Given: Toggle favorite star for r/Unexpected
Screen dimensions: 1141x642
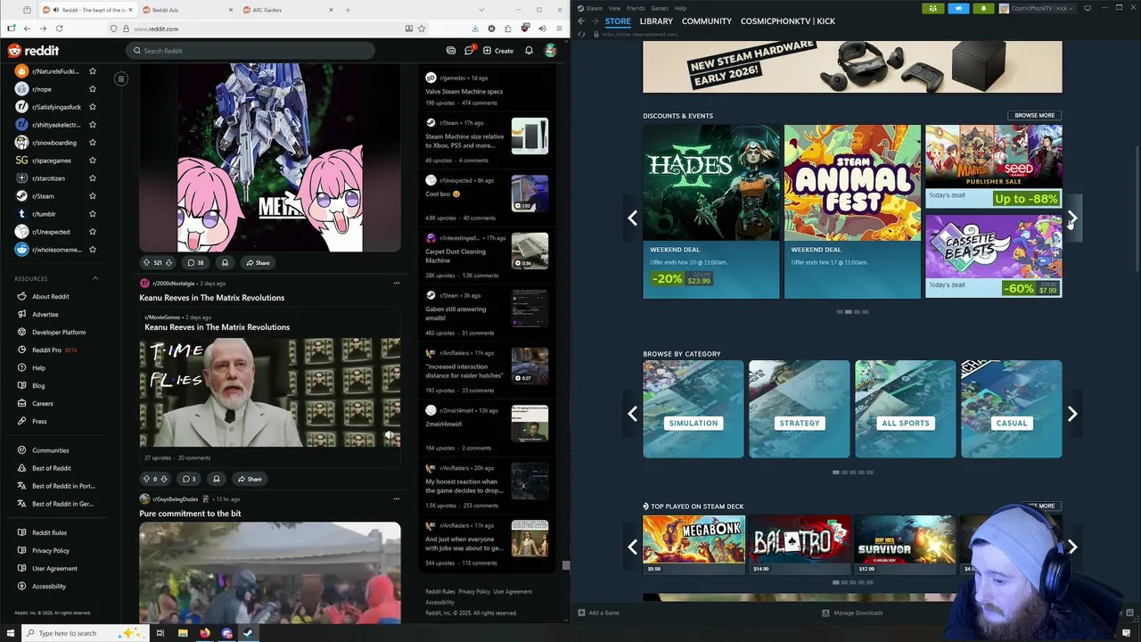Looking at the screenshot, I should 93,232.
